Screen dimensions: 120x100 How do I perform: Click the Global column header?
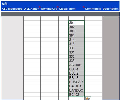(63, 9)
